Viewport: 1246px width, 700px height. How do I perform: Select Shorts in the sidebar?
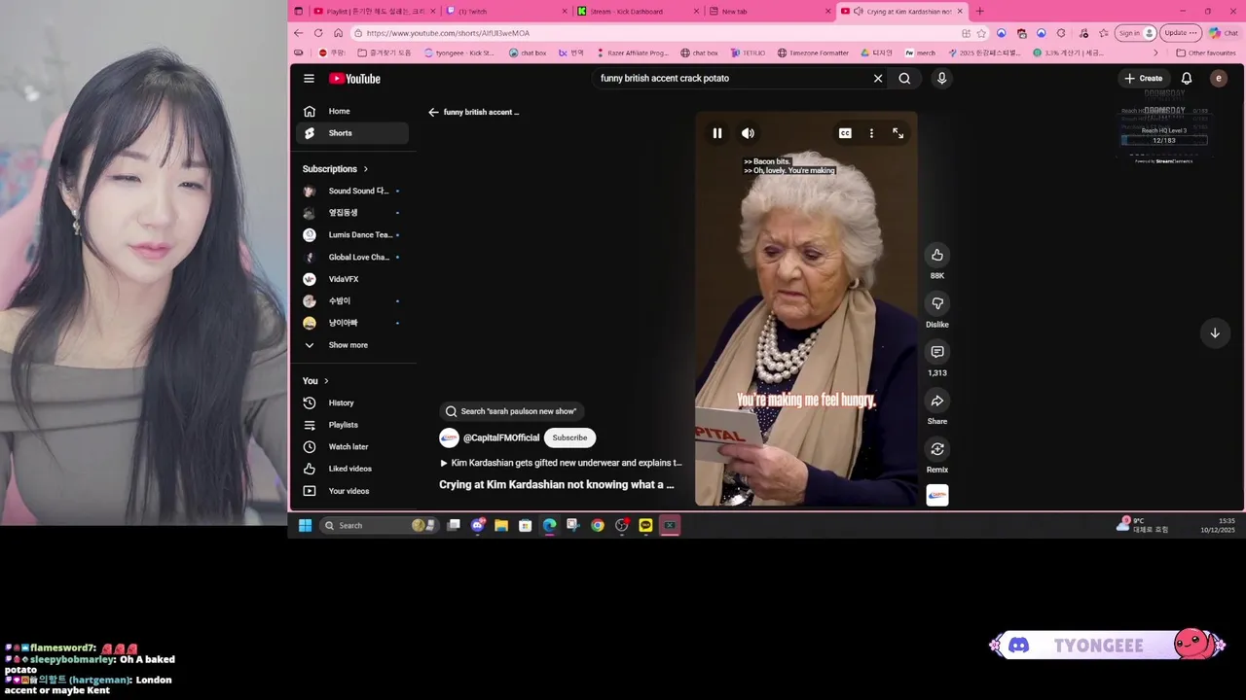352,133
